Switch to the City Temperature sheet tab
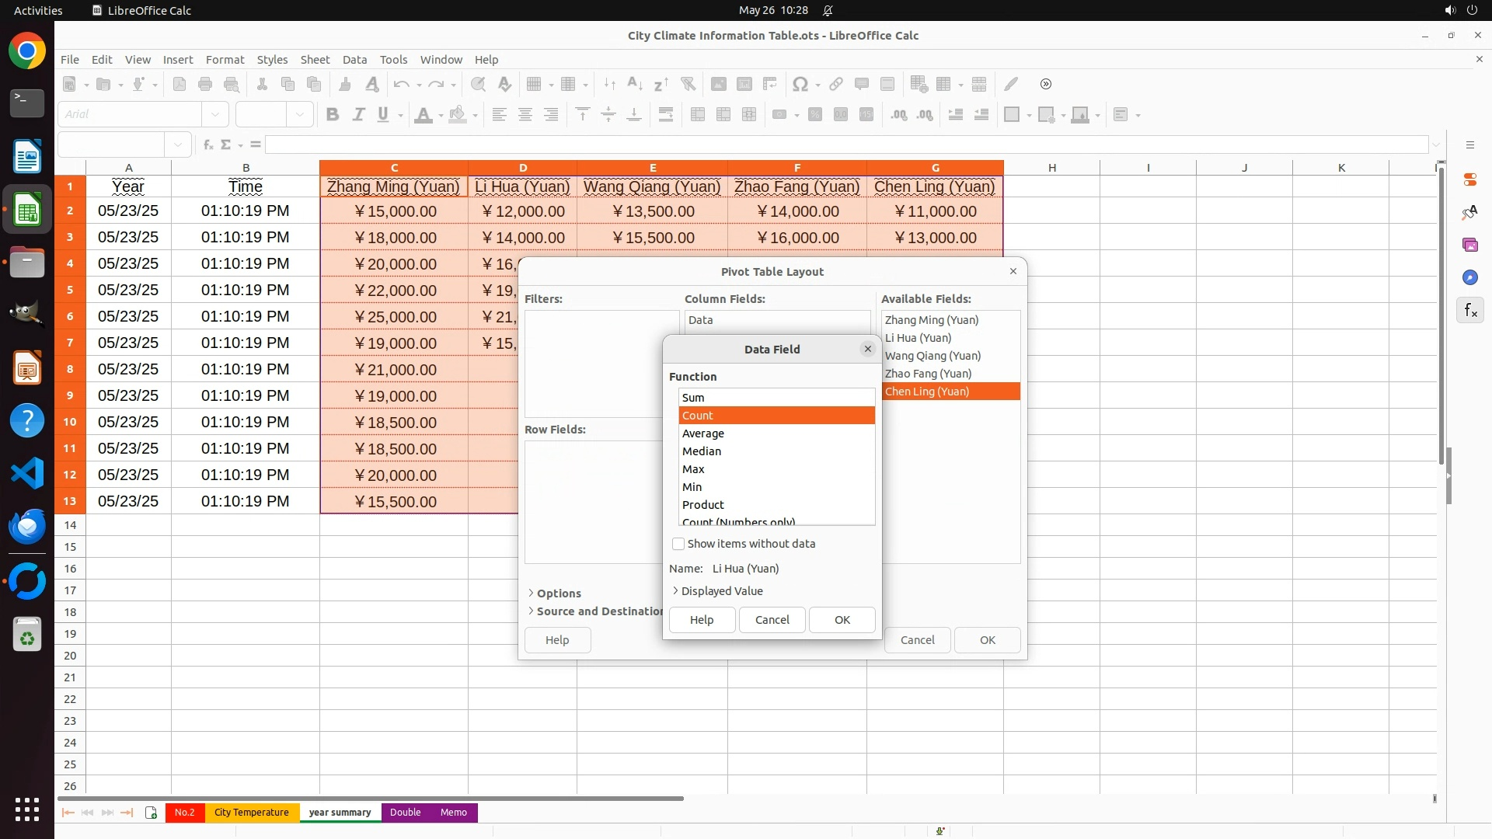The image size is (1492, 839). (251, 813)
